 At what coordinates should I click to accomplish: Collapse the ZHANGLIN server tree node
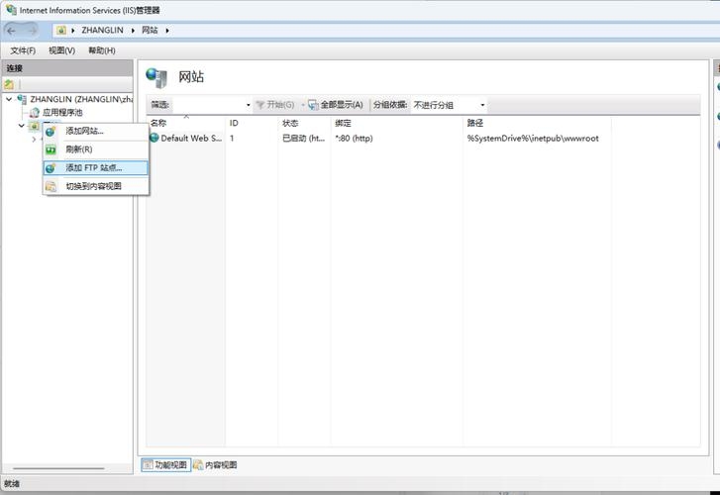pyautogui.click(x=9, y=100)
